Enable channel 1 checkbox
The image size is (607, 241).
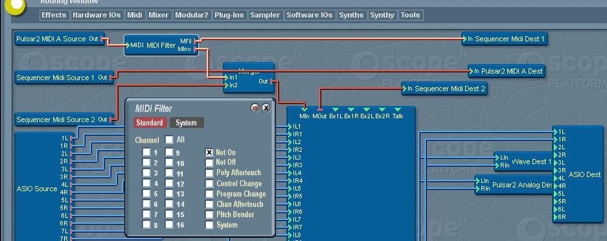pos(146,152)
